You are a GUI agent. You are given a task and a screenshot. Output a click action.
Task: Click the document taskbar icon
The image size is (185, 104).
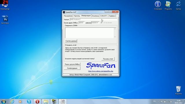[x=63, y=101]
